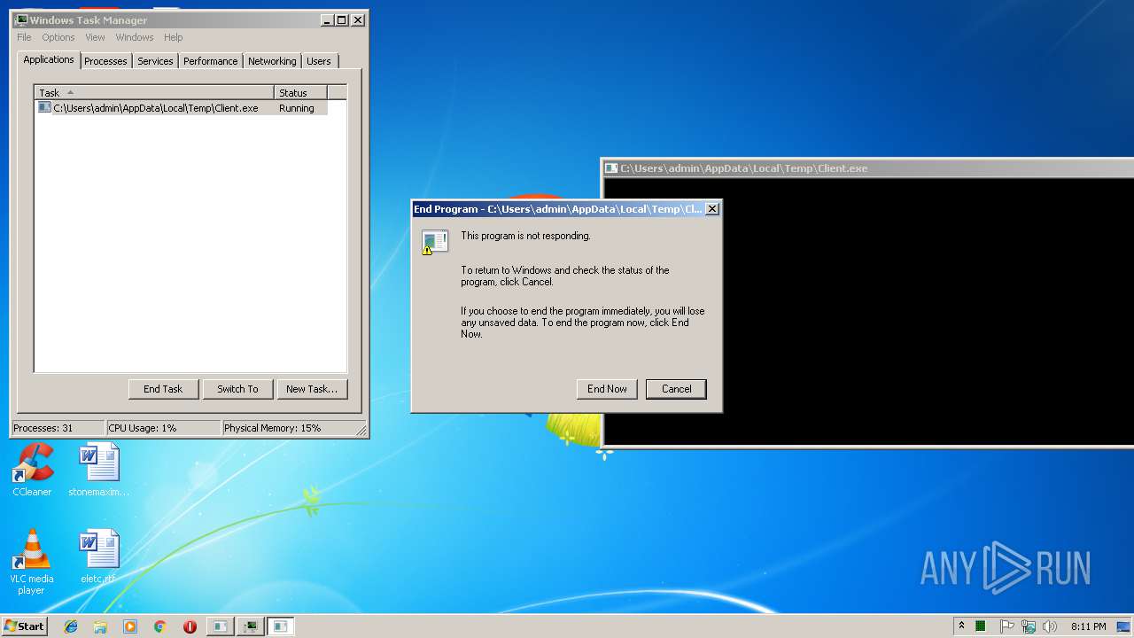Select the stonemaxim Word document icon
1134x638 pixels.
click(x=98, y=470)
